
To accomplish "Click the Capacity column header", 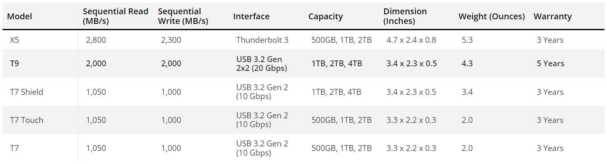I will coord(325,16).
